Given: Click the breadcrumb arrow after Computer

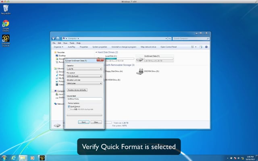Looking at the screenshot, I should point(78,39).
